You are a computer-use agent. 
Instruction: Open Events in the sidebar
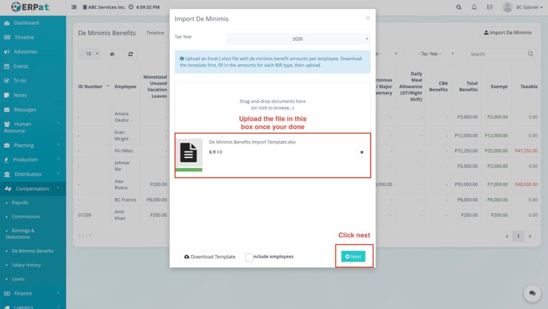pos(21,66)
